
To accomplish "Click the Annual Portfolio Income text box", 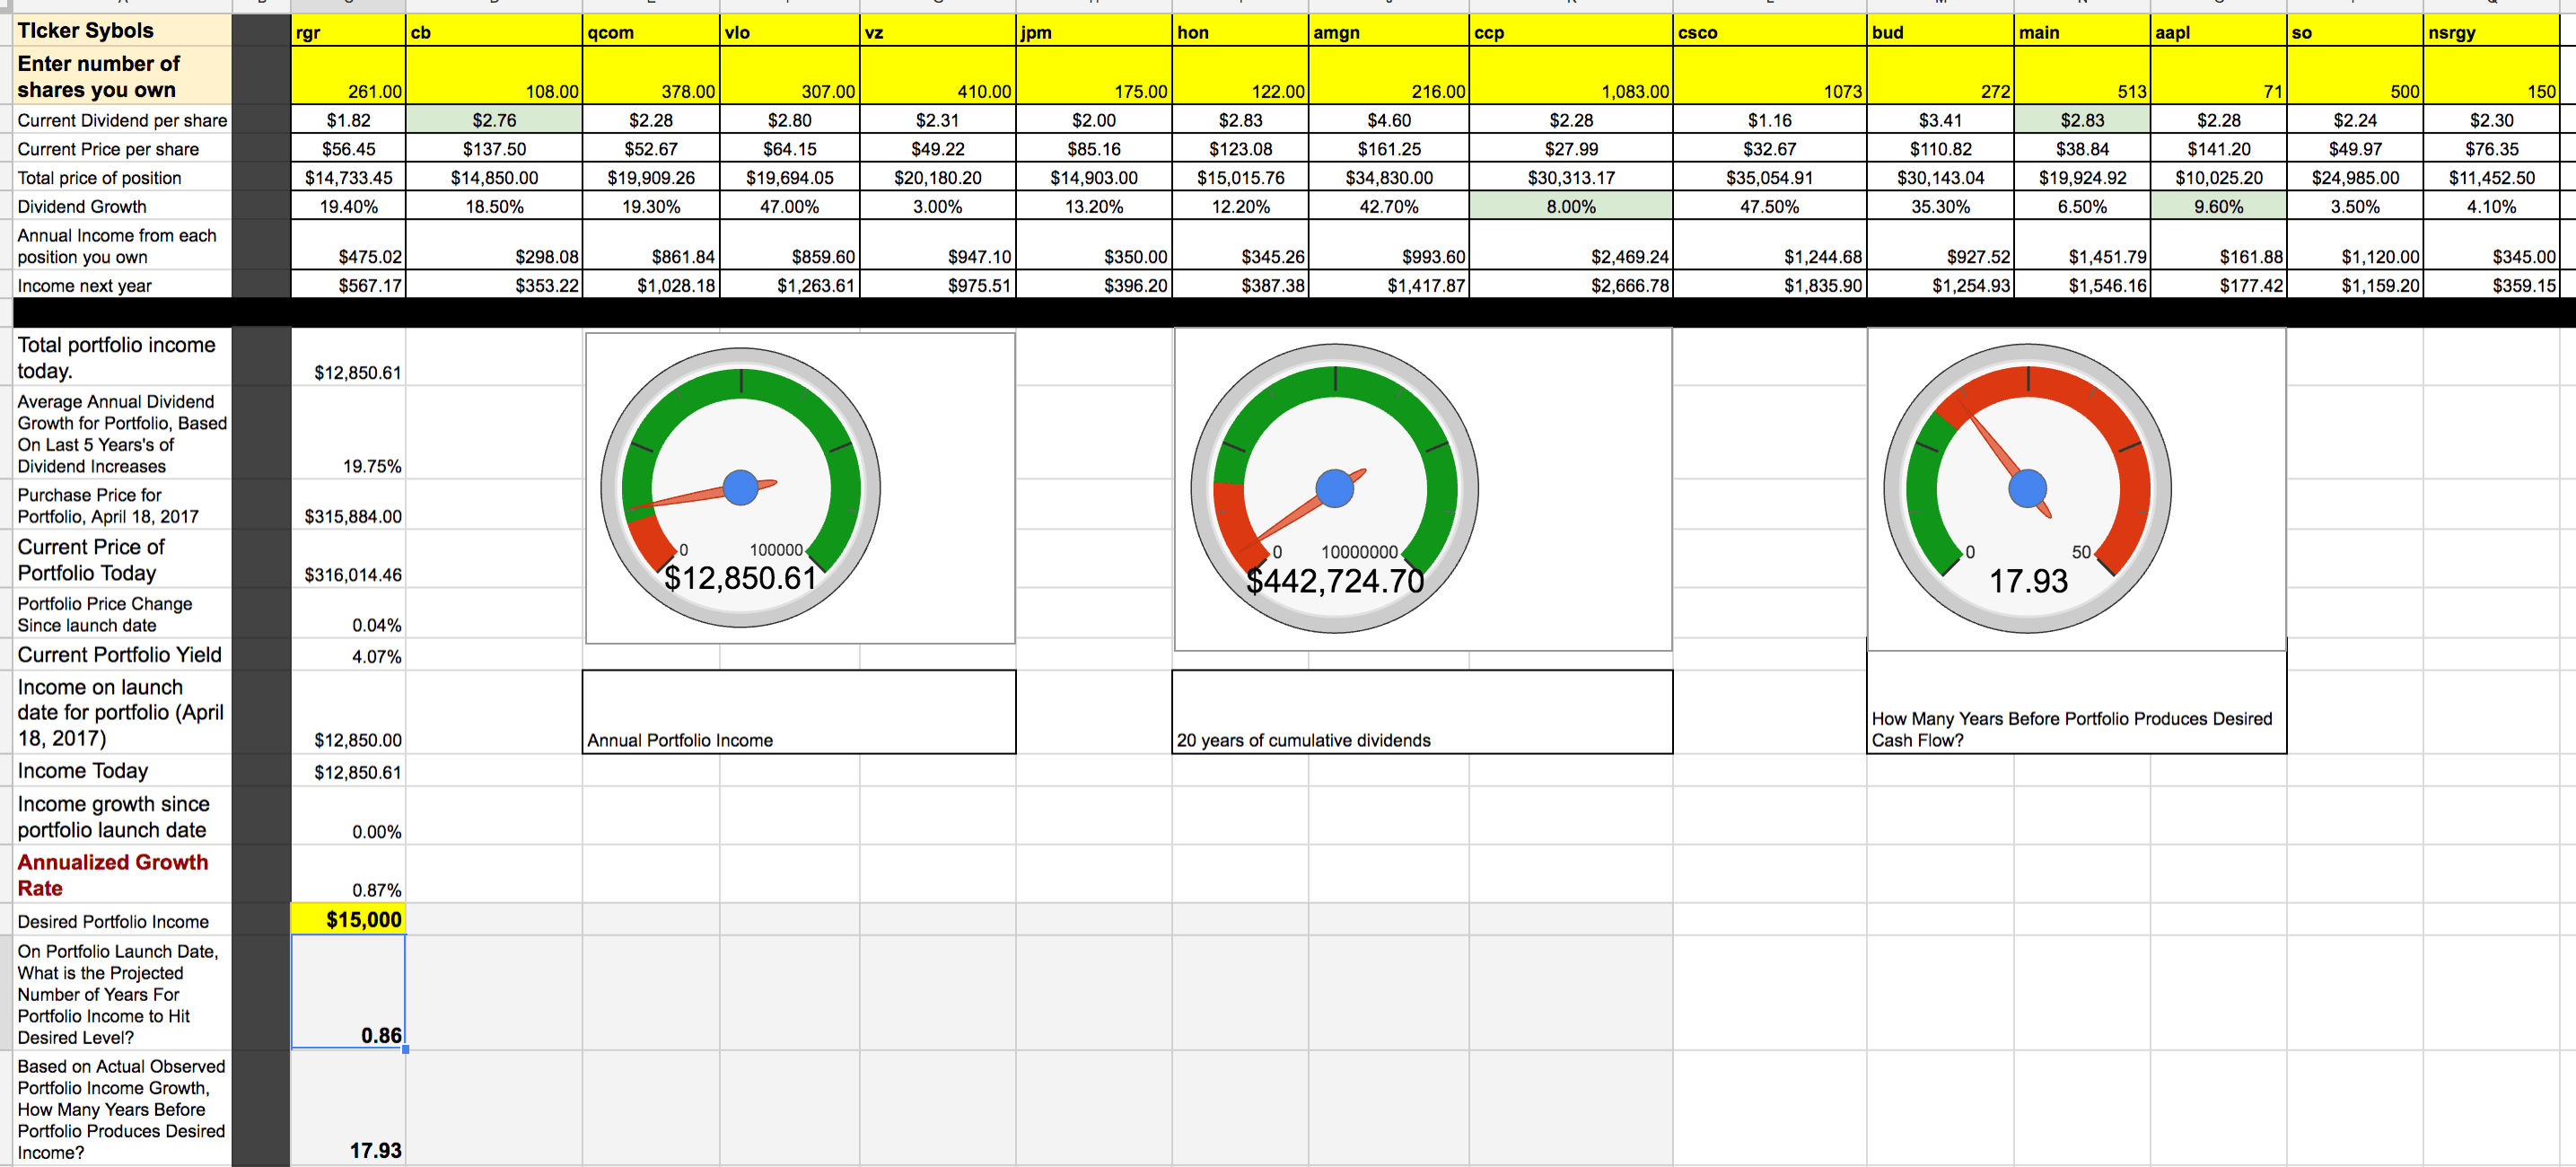I will tap(798, 711).
